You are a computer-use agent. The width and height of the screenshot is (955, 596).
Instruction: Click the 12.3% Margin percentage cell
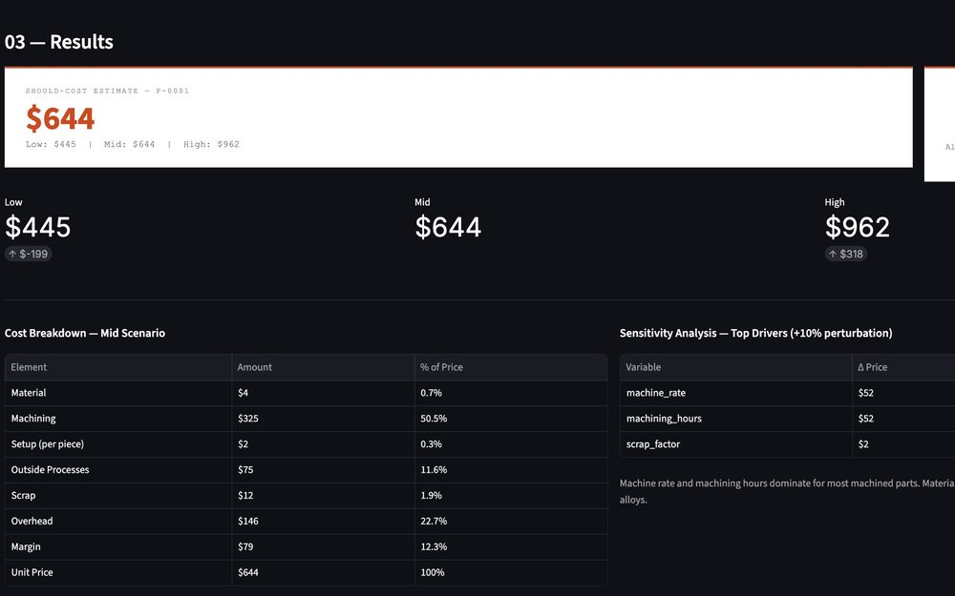coord(511,546)
